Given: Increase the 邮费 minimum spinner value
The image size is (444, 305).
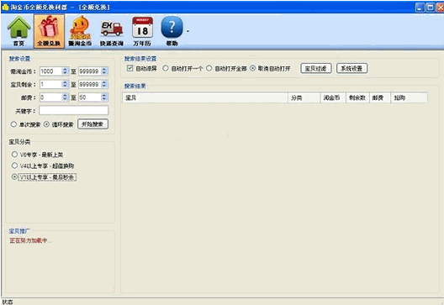Looking at the screenshot, I should click(65, 96).
